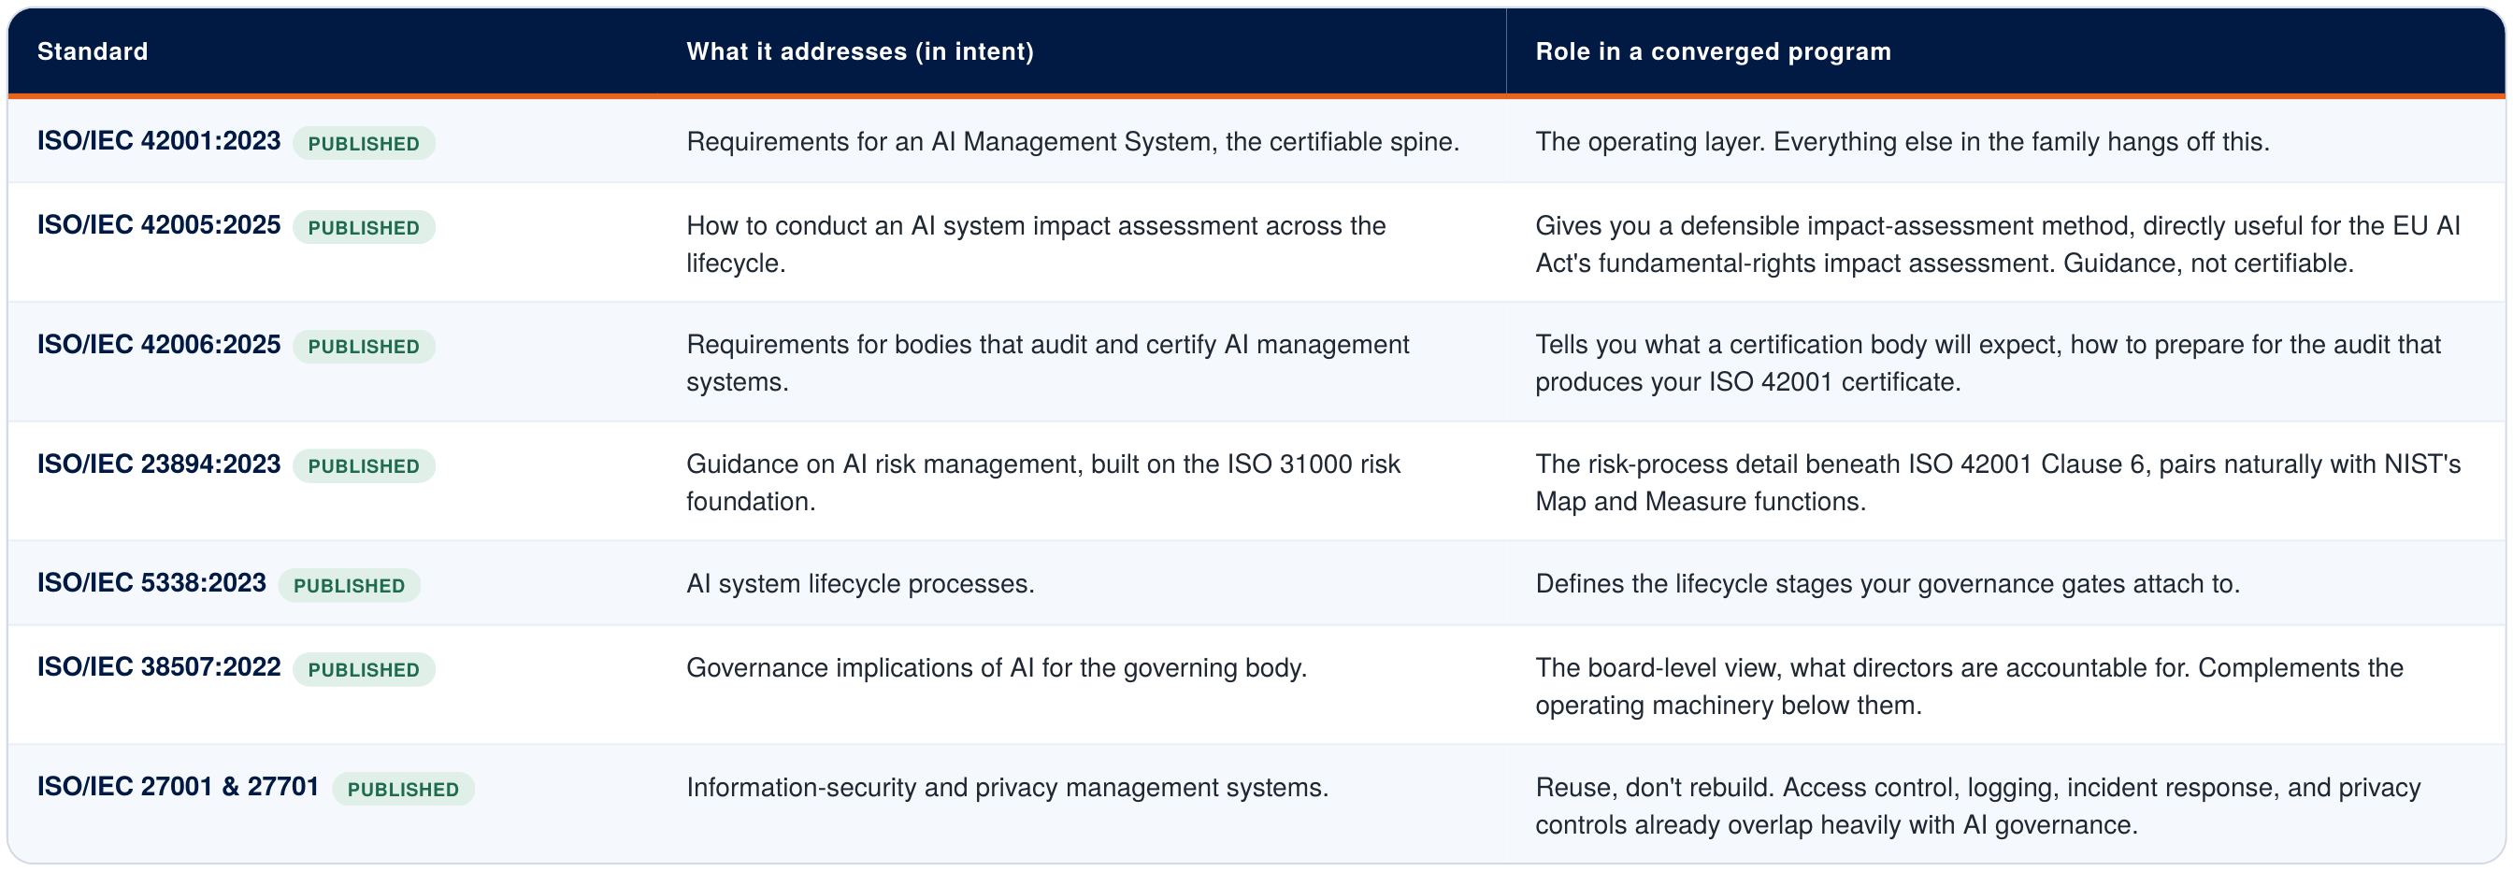The width and height of the screenshot is (2513, 871).
Task: Click the PUBLISHED badge next to ISO/IEC 42006:2025
Action: (364, 347)
